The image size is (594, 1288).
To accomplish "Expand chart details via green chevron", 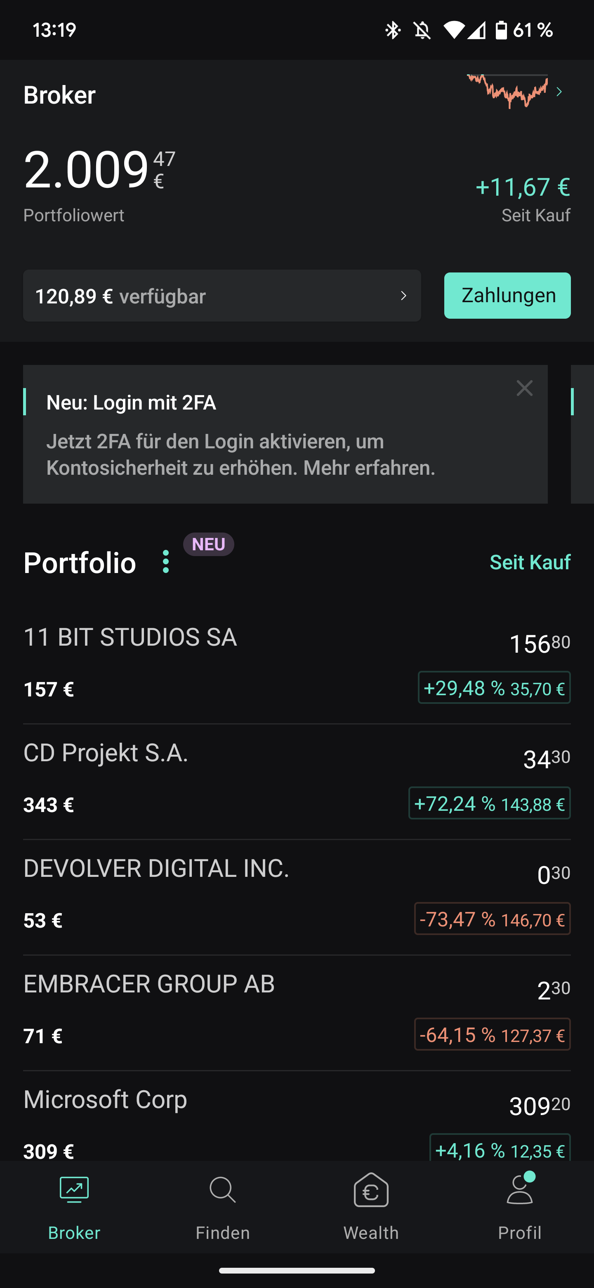I will click(559, 92).
